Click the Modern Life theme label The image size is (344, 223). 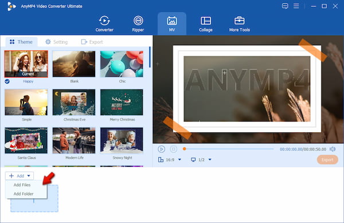(x=75, y=158)
